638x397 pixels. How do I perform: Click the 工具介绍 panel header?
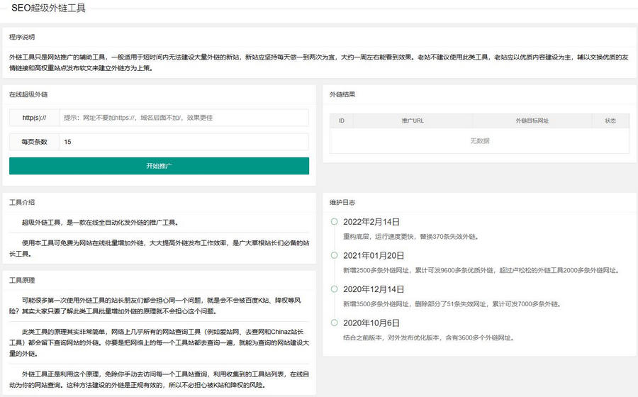click(22, 202)
